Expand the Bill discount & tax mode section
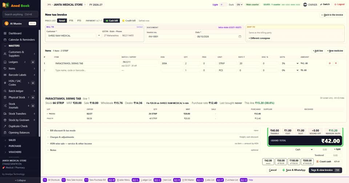 coord(153,130)
